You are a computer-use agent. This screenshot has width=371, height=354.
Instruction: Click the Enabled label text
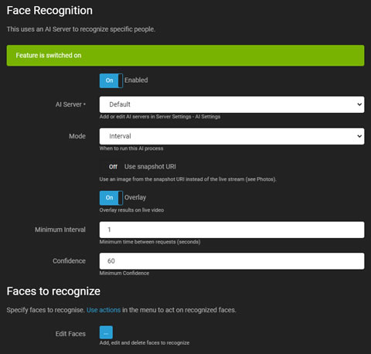point(136,80)
